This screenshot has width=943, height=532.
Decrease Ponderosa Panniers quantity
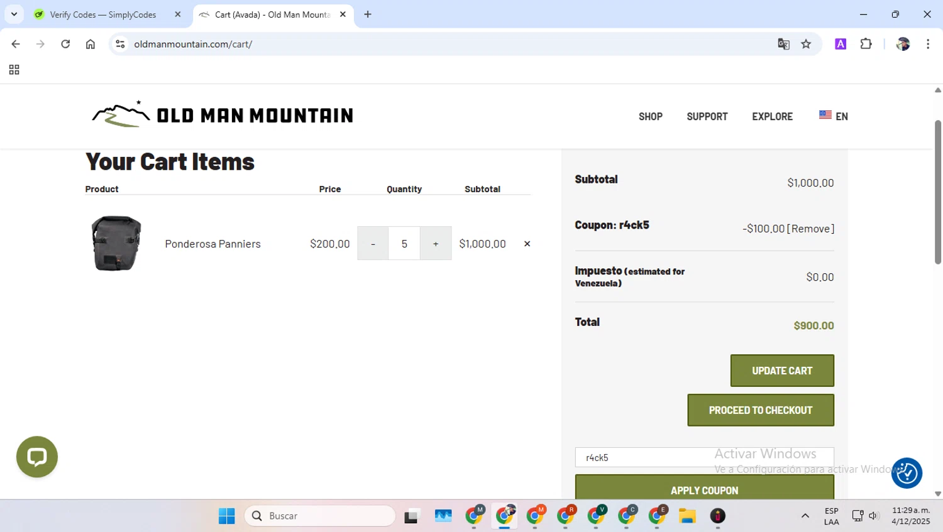pos(373,244)
